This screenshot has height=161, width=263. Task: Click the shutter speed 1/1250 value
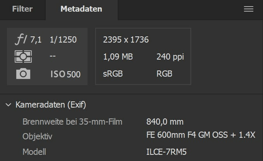pyautogui.click(x=63, y=39)
